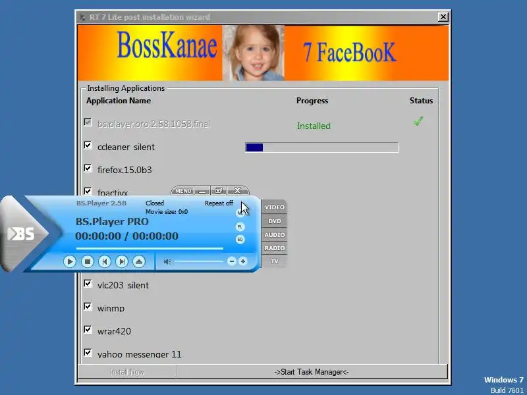Click the BS logo arrow emblem
527x395 pixels.
(25, 234)
